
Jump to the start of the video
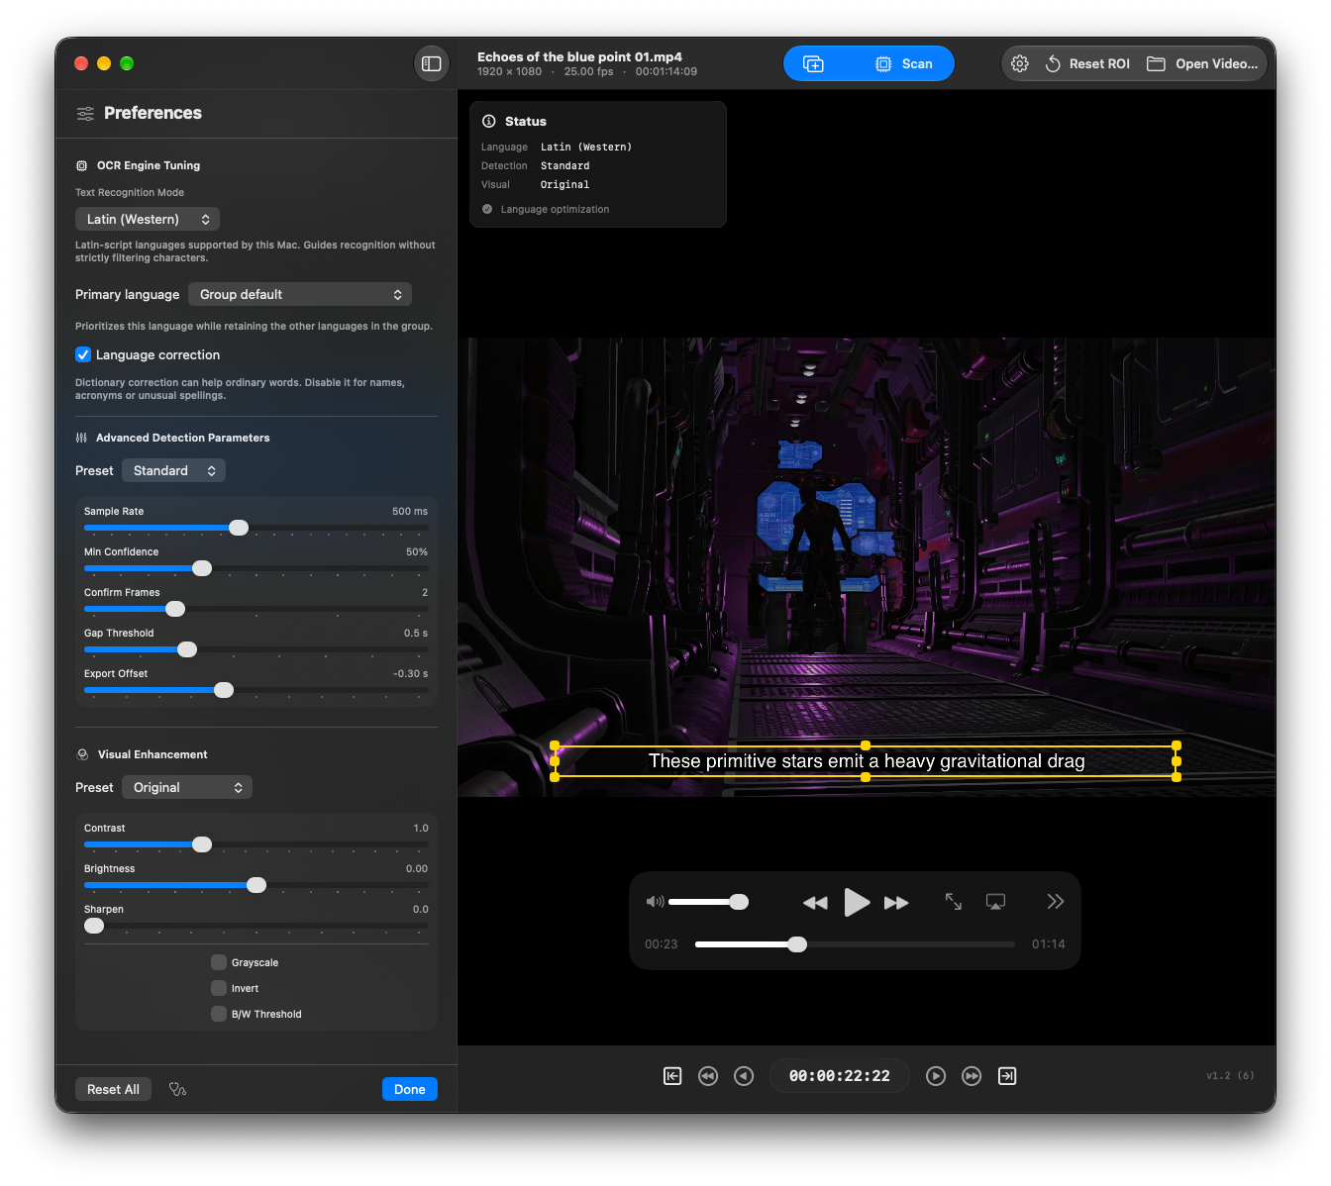(x=672, y=1076)
